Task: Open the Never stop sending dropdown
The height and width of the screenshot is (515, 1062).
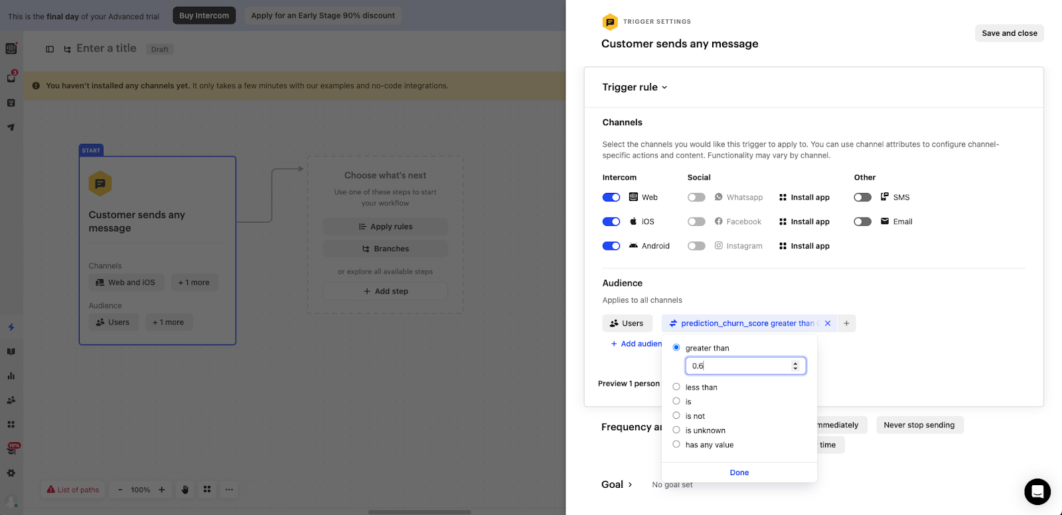Action: tap(919, 425)
